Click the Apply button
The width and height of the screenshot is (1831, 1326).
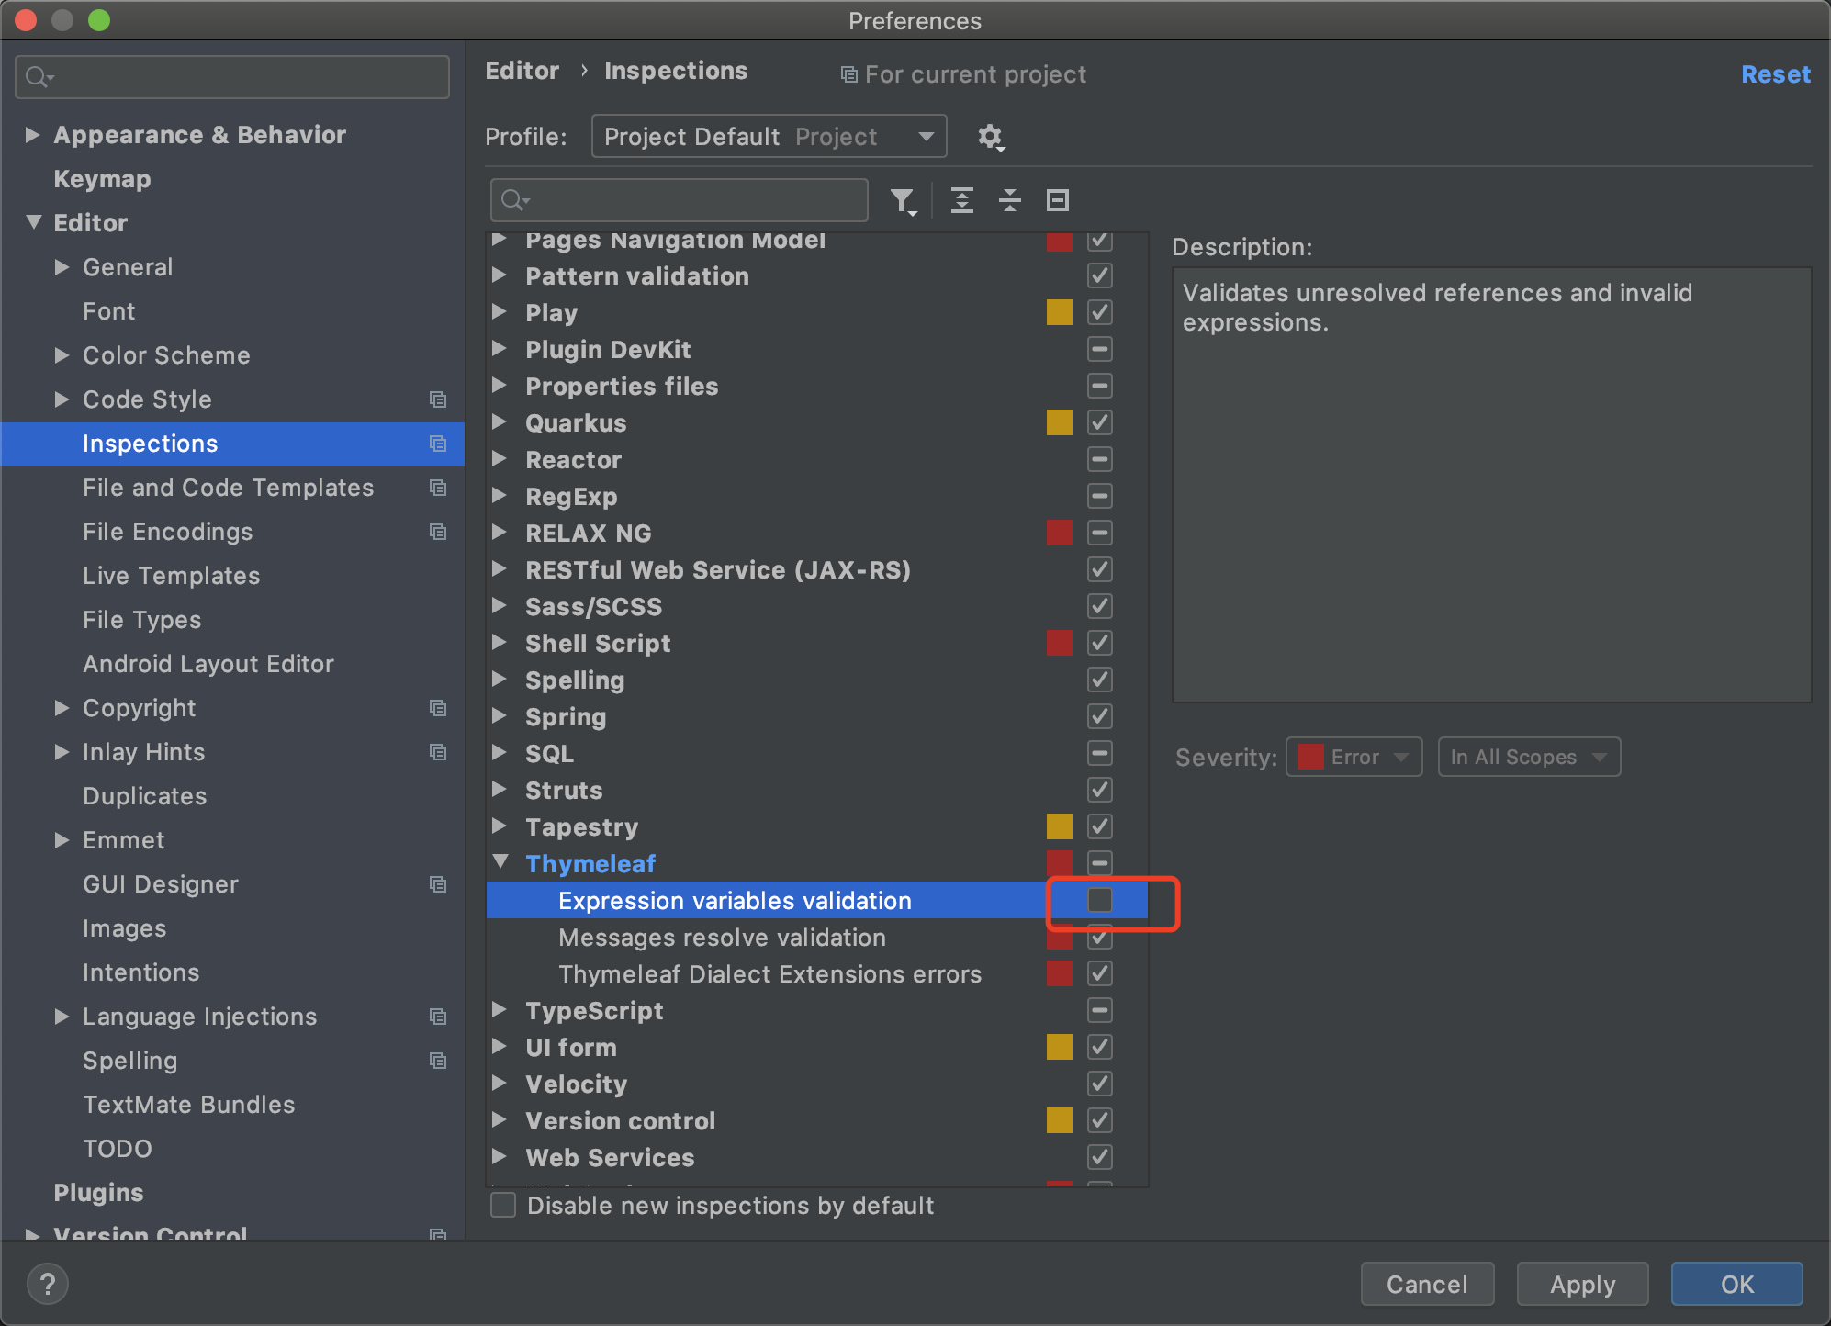(x=1581, y=1284)
